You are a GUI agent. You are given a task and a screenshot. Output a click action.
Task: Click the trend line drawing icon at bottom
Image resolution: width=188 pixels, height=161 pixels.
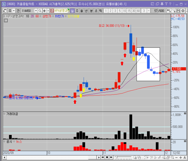(160, 157)
